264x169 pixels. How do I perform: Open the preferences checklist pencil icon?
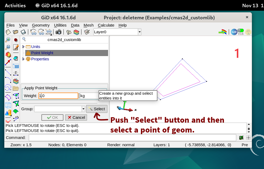coord(87,32)
